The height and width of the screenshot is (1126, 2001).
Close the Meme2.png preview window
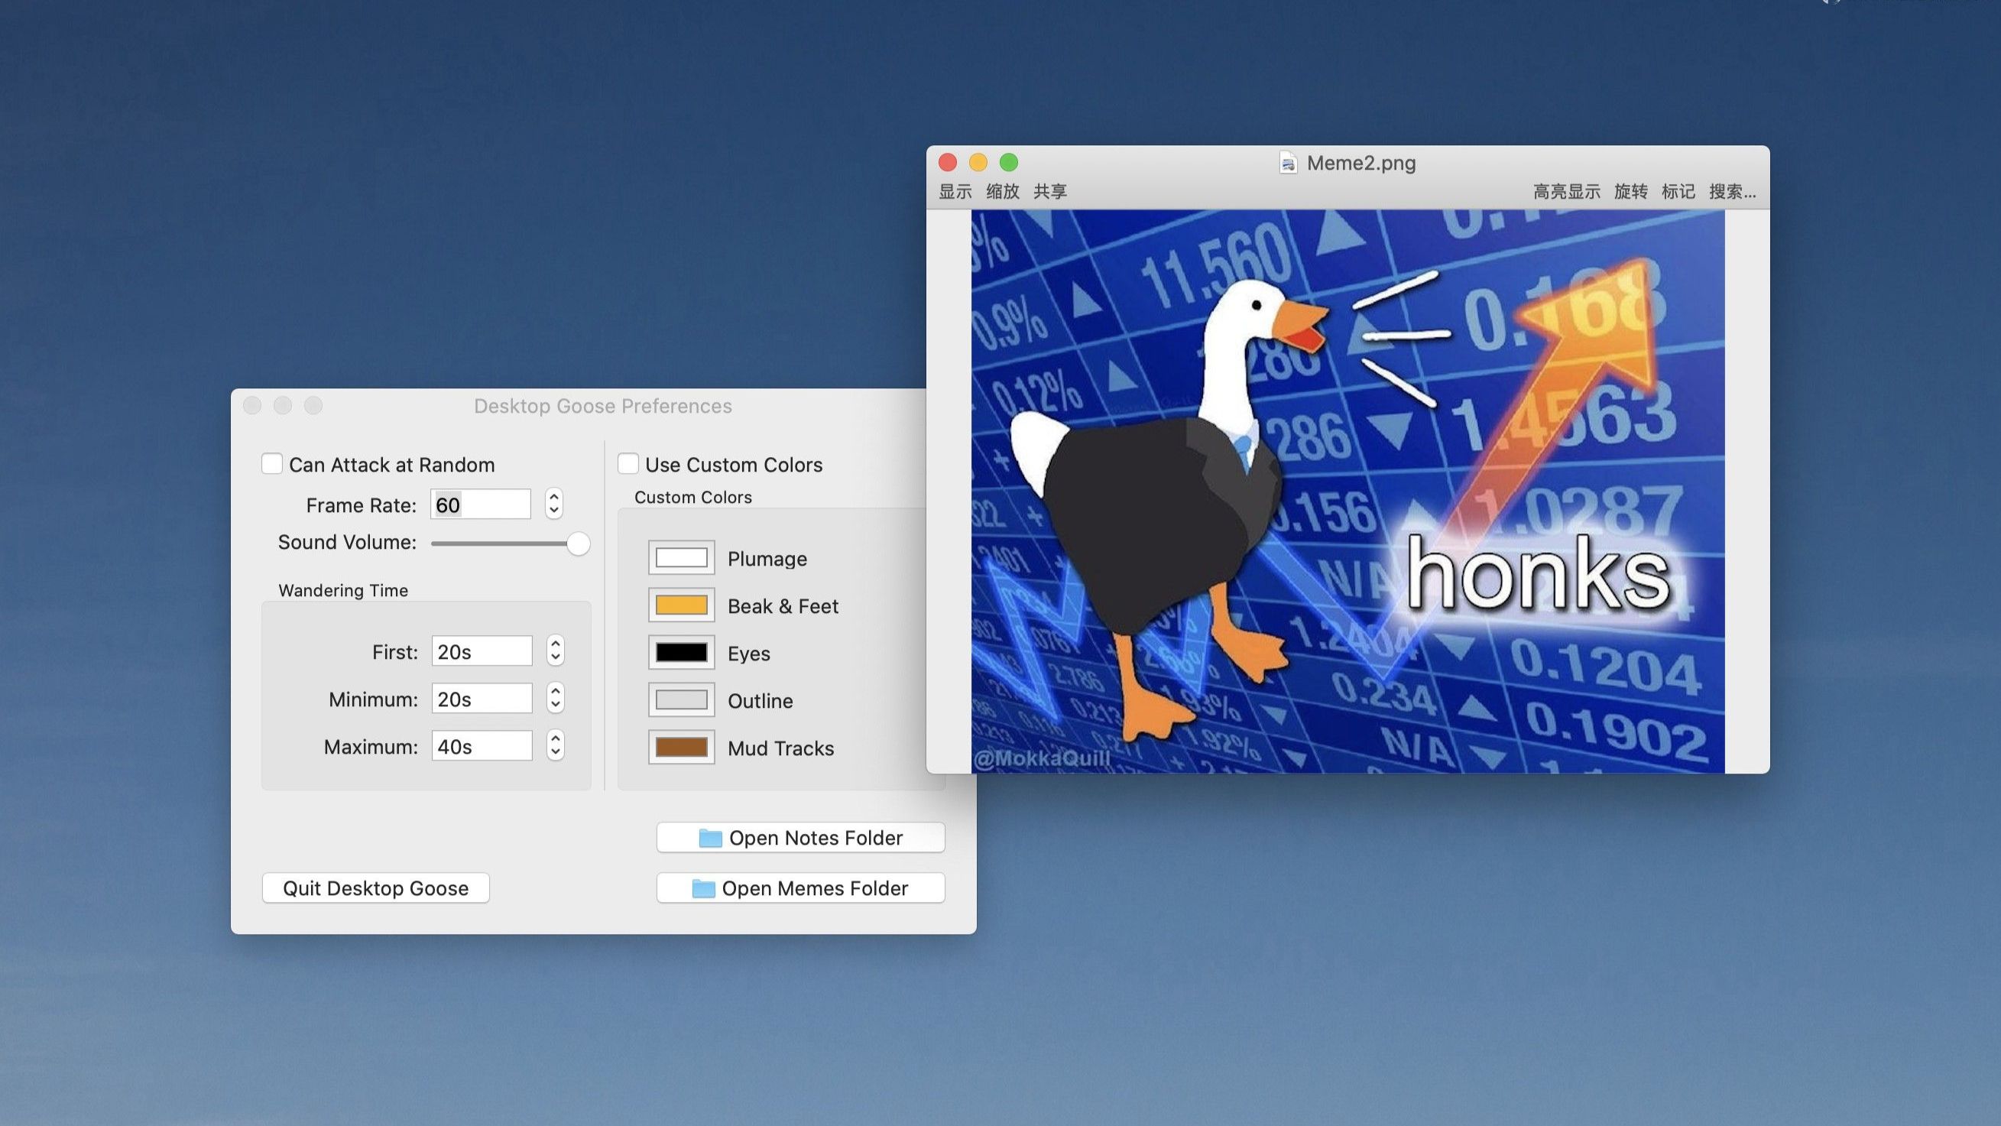tap(947, 162)
